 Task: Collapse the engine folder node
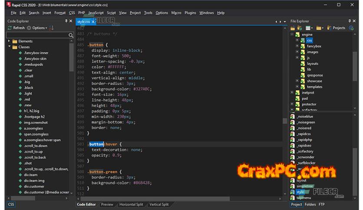click(x=292, y=34)
